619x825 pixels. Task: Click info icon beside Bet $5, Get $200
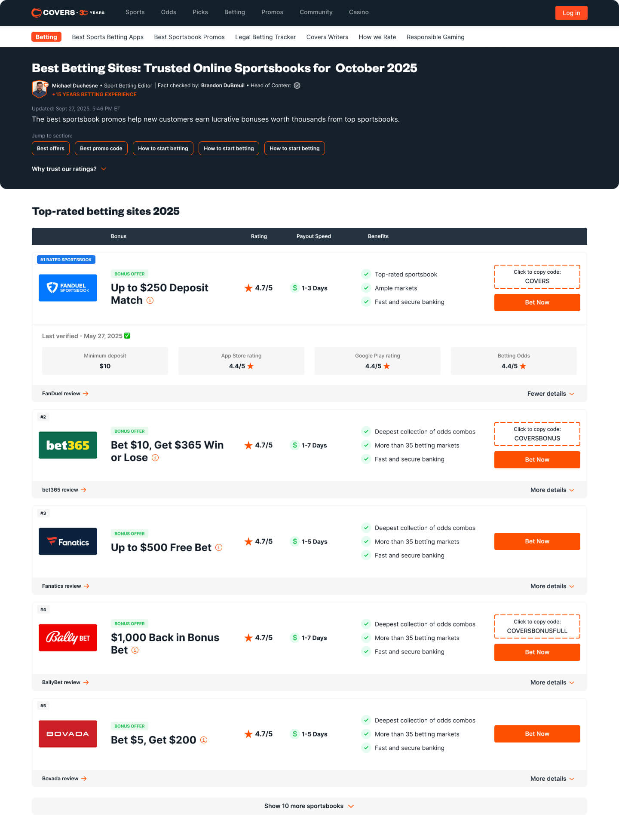click(x=204, y=740)
